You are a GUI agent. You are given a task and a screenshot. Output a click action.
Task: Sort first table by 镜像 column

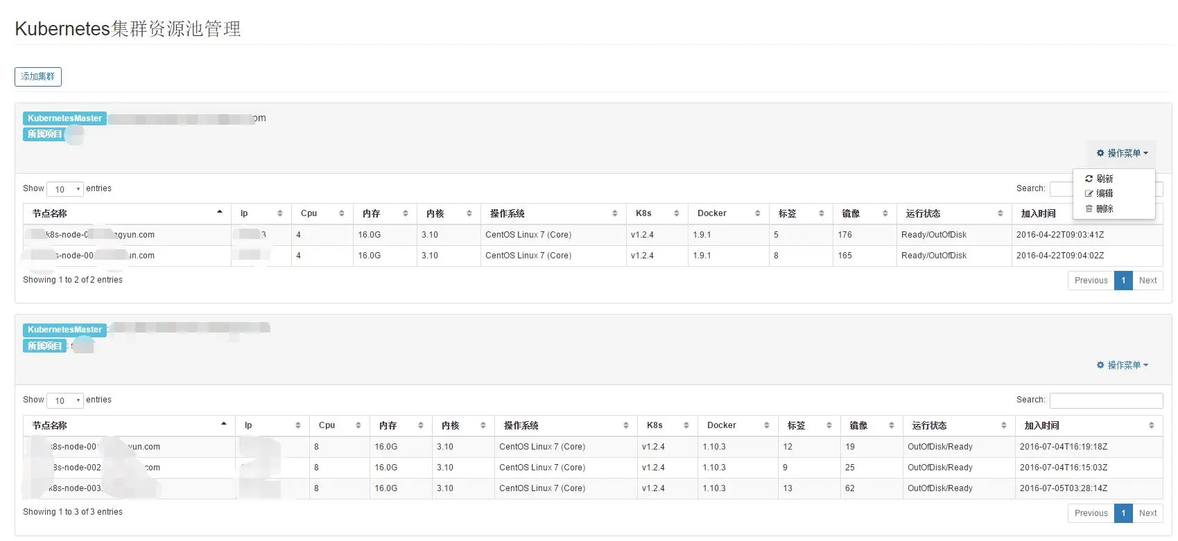865,213
